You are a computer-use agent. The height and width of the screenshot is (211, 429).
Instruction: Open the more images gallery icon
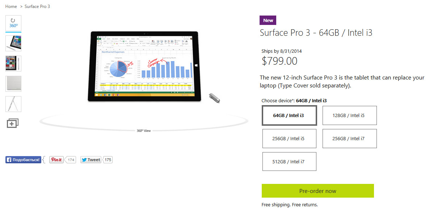pyautogui.click(x=13, y=123)
